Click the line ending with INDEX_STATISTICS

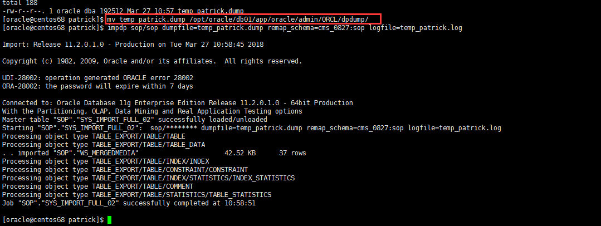point(148,178)
